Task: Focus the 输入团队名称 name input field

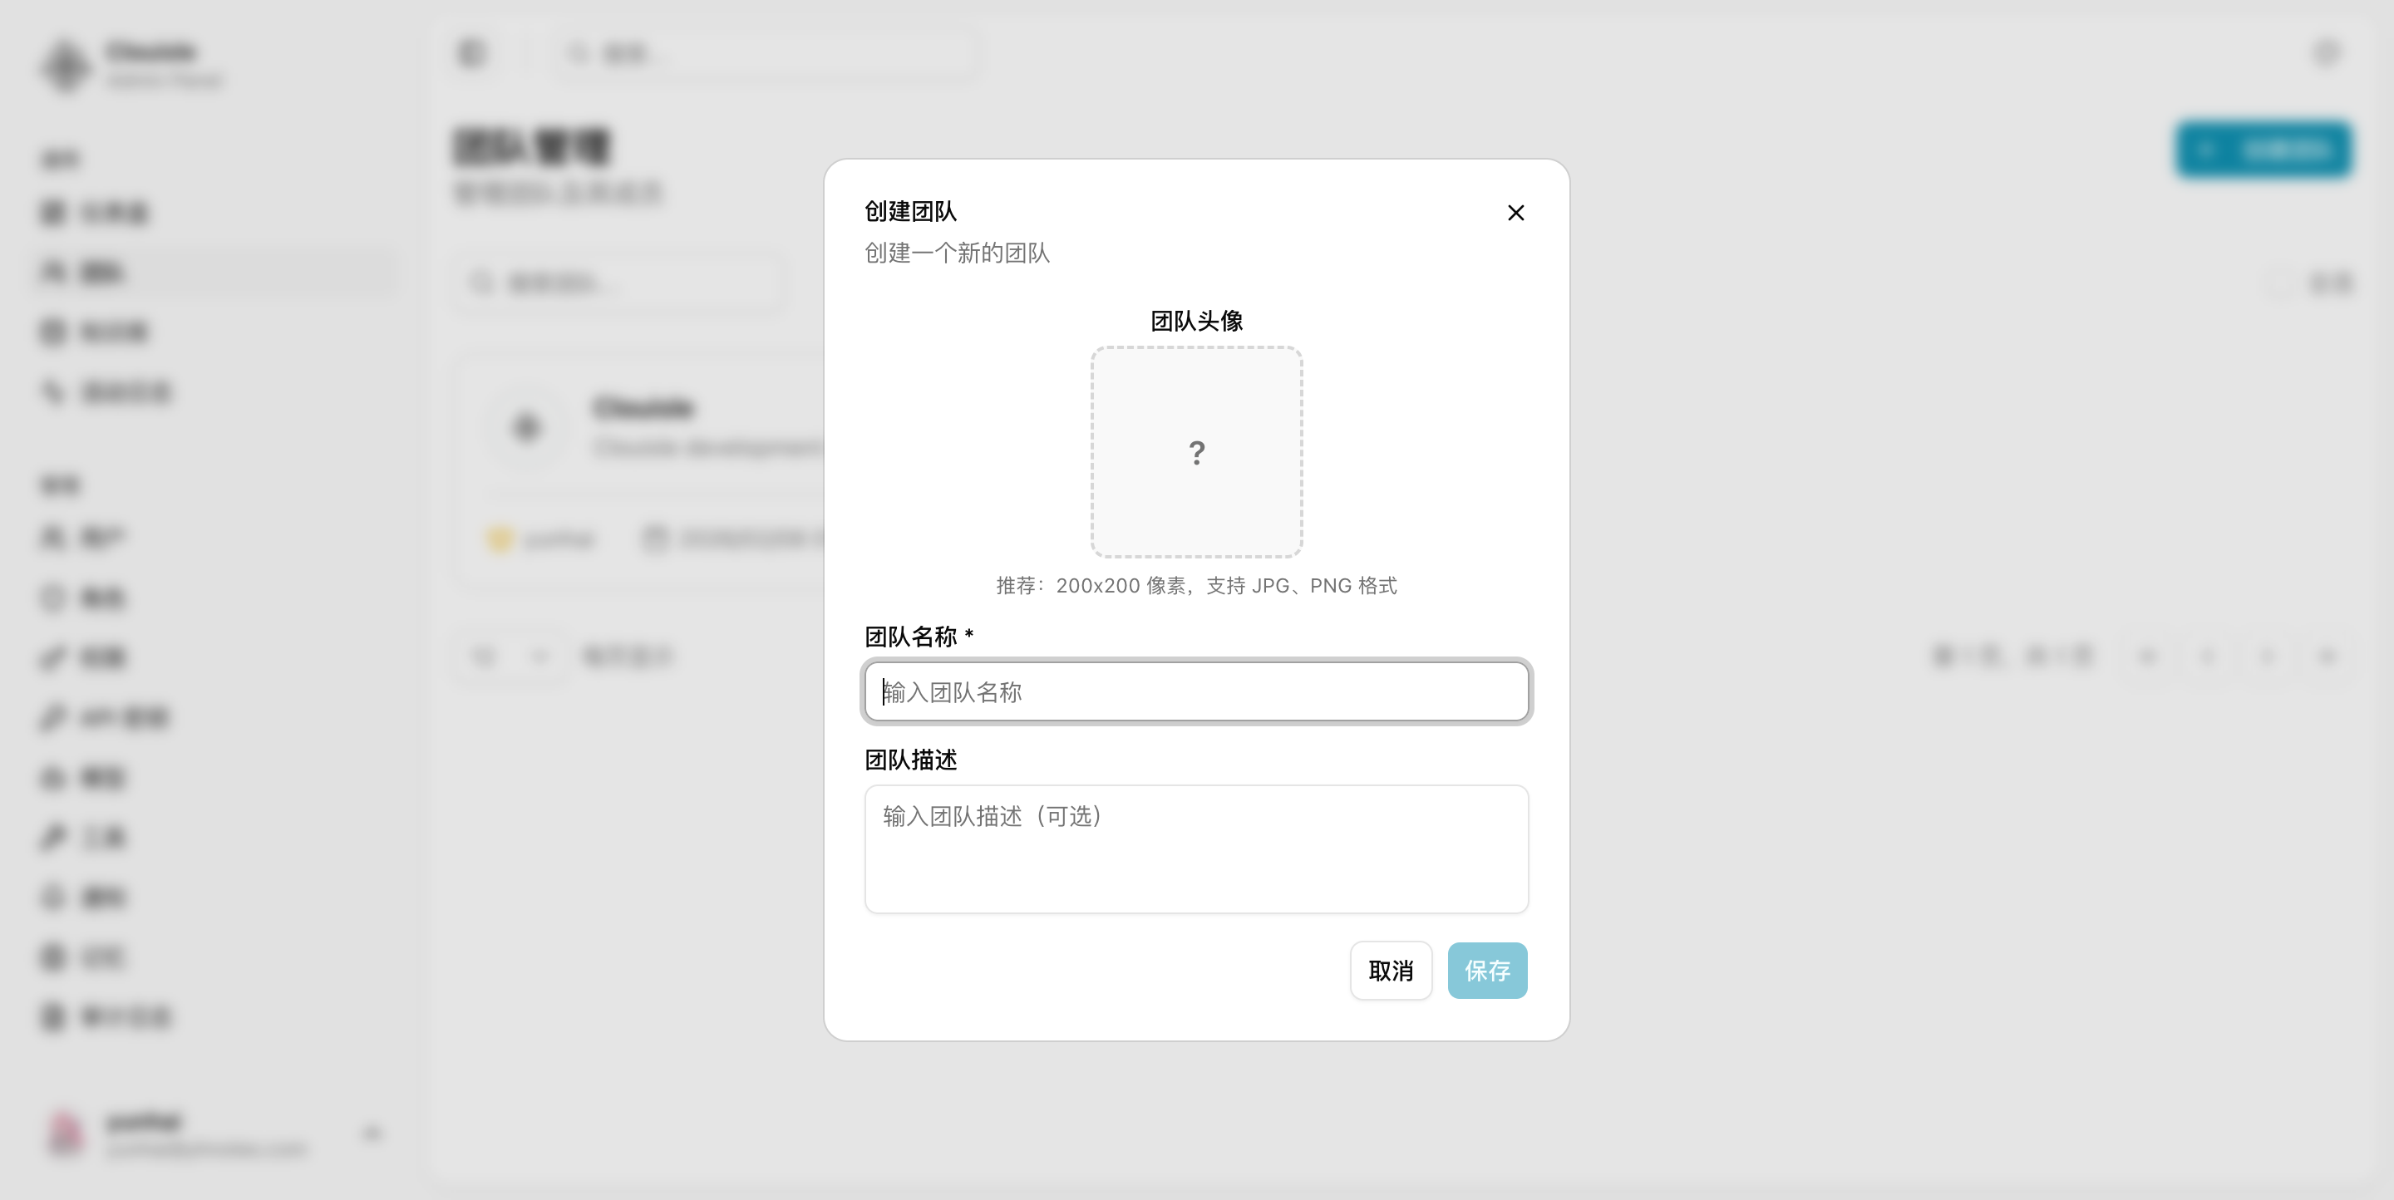Action: tap(1196, 692)
